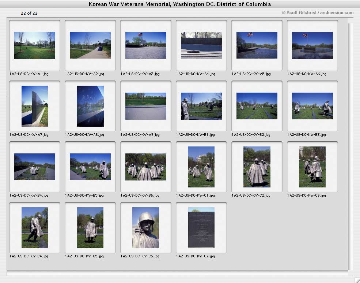Click thumbnail 1A2-US-DC-KW-B4.jpg

tap(35, 167)
